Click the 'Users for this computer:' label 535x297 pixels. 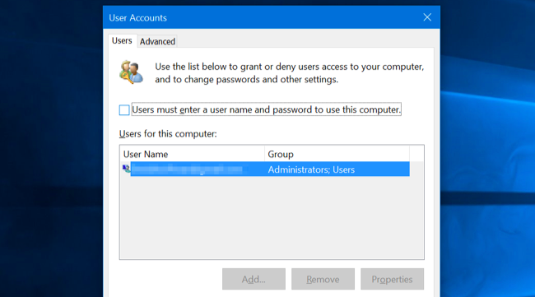(x=168, y=133)
